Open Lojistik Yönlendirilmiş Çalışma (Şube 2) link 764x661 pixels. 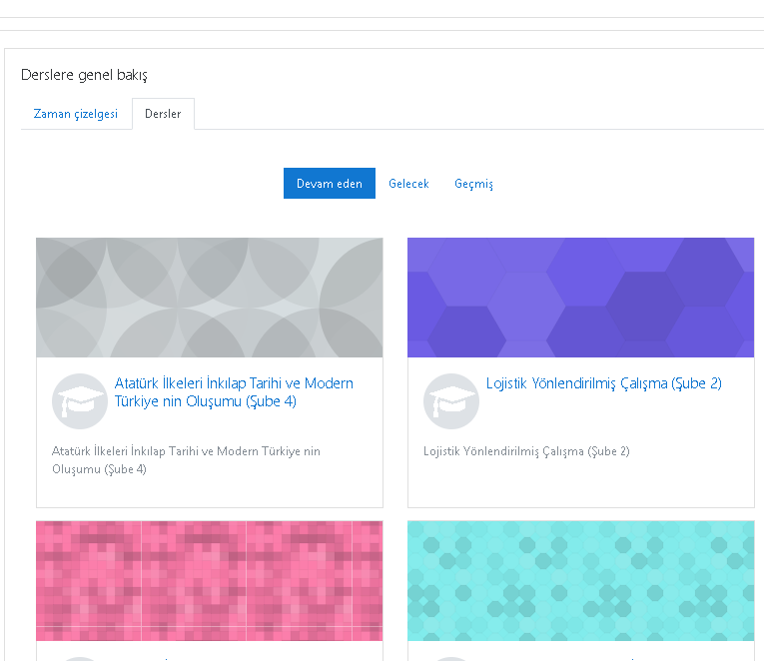point(603,383)
